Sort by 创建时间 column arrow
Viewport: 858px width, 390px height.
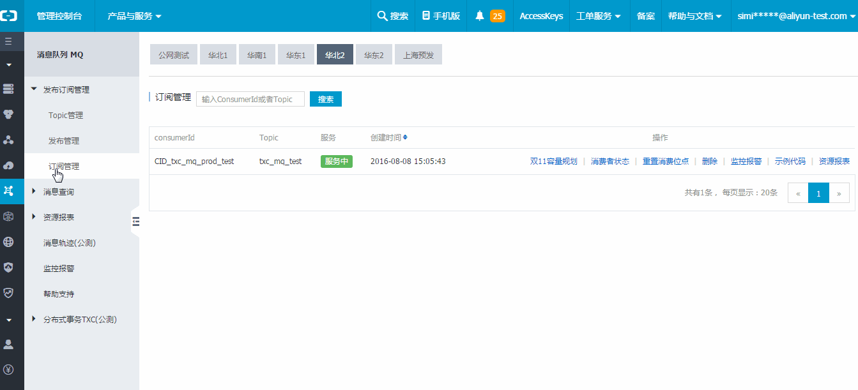[405, 137]
